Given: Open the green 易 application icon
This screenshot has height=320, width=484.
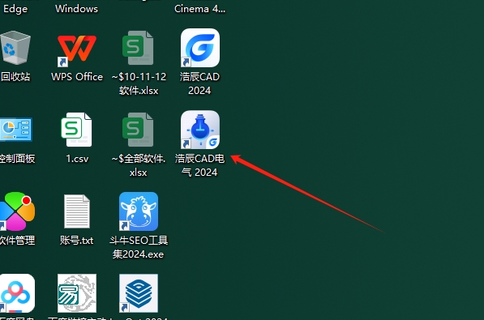Looking at the screenshot, I should tap(77, 293).
